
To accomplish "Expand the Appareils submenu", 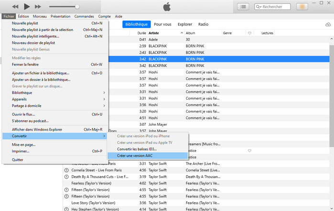I will [x=57, y=99].
